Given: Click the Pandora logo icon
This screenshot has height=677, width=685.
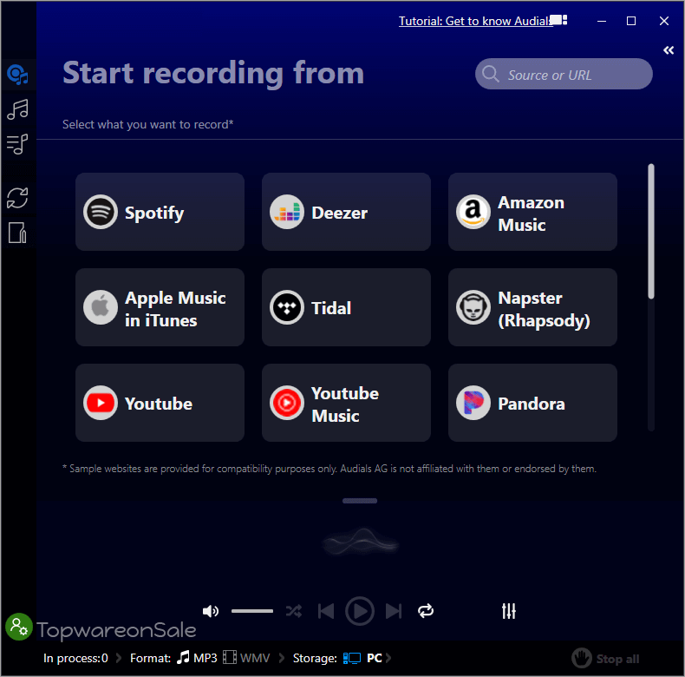Looking at the screenshot, I should coord(473,403).
